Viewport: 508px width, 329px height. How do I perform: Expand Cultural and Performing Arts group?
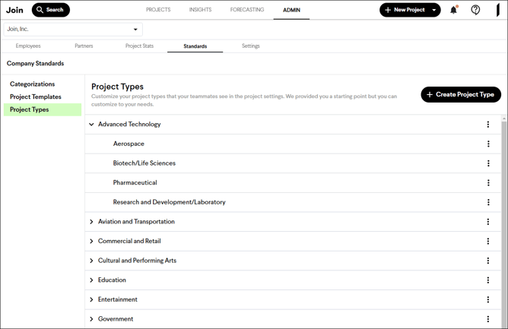[x=91, y=261]
